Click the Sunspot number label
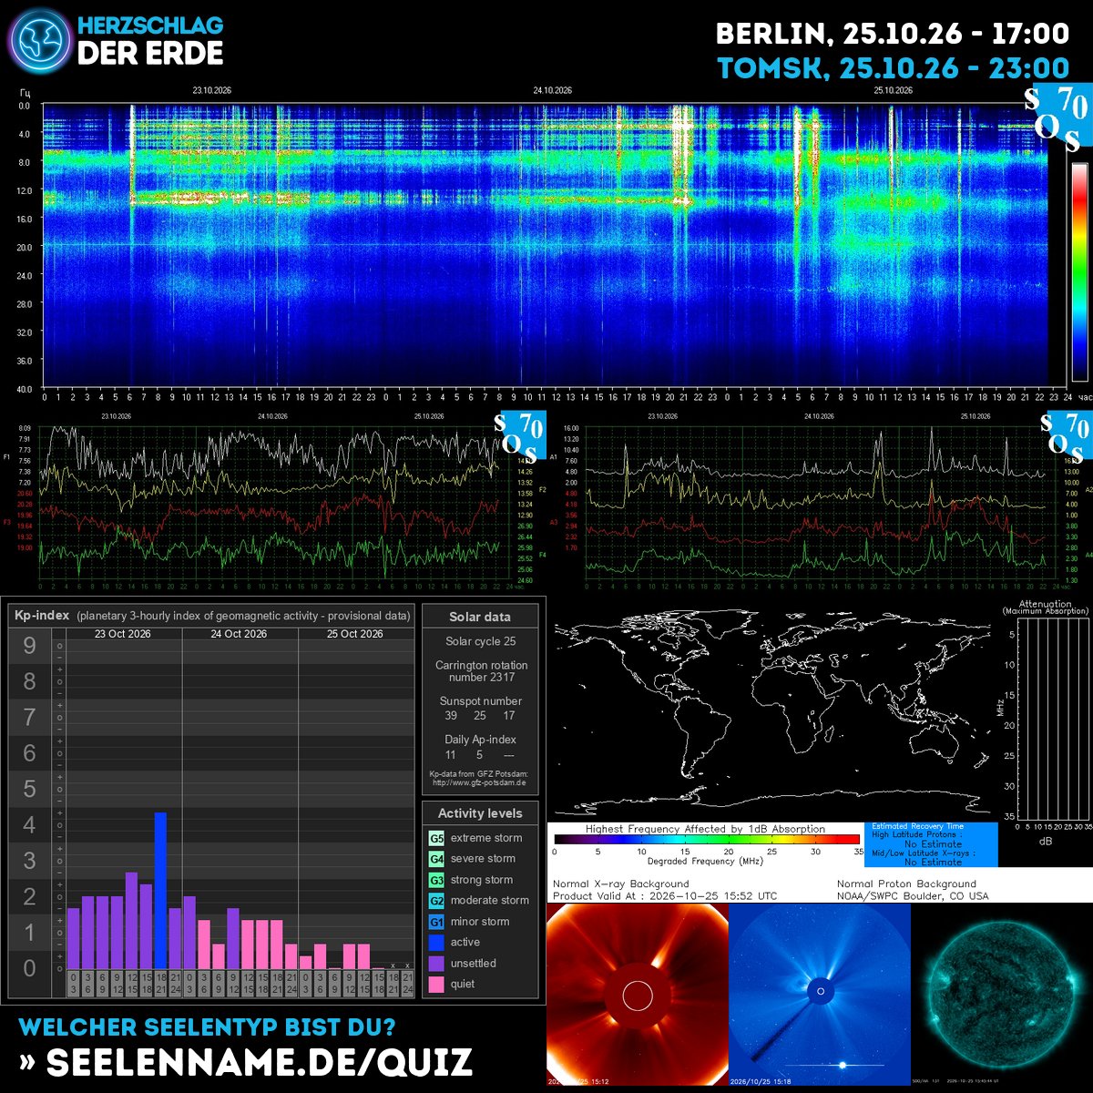 481,701
